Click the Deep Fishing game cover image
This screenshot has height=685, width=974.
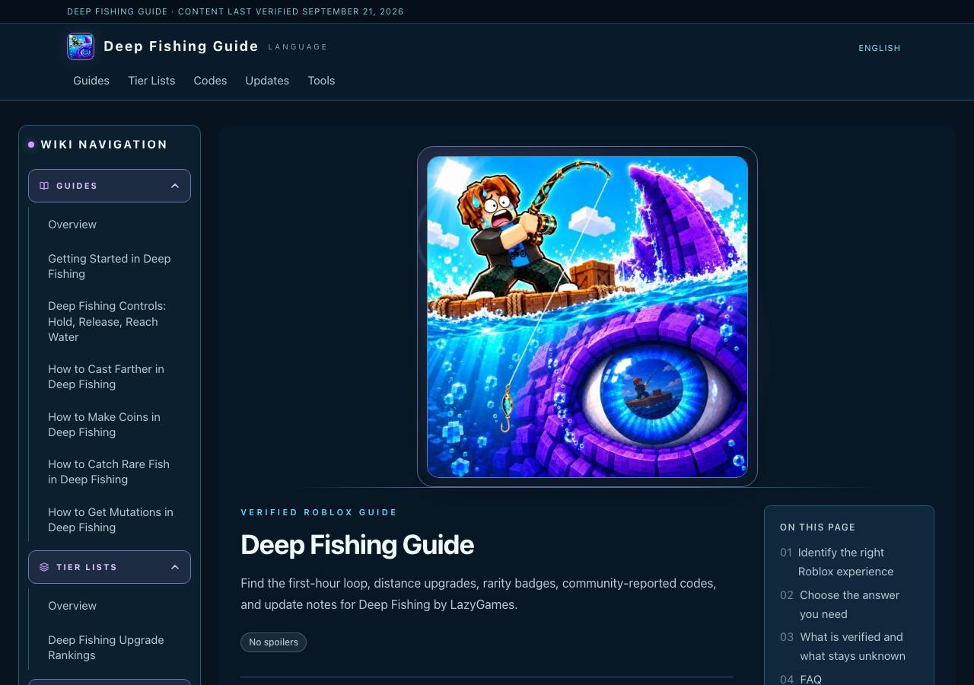[587, 317]
